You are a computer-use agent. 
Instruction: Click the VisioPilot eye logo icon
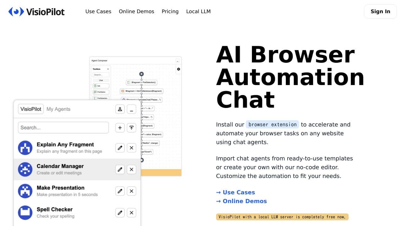click(16, 12)
